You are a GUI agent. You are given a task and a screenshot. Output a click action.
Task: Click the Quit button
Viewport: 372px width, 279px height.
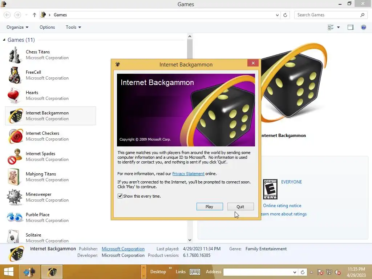(x=240, y=207)
